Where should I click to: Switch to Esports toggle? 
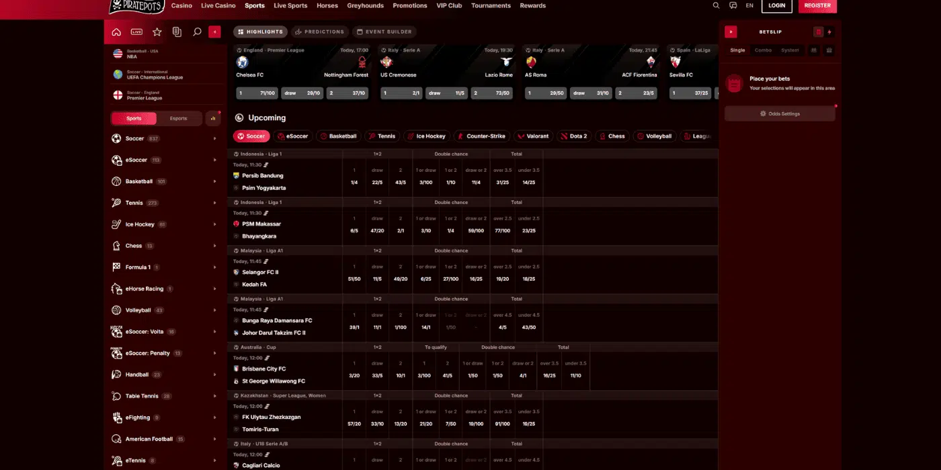click(179, 118)
